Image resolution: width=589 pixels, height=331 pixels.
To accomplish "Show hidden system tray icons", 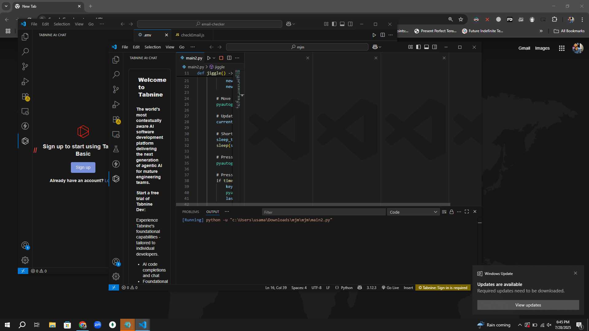I will (520, 325).
